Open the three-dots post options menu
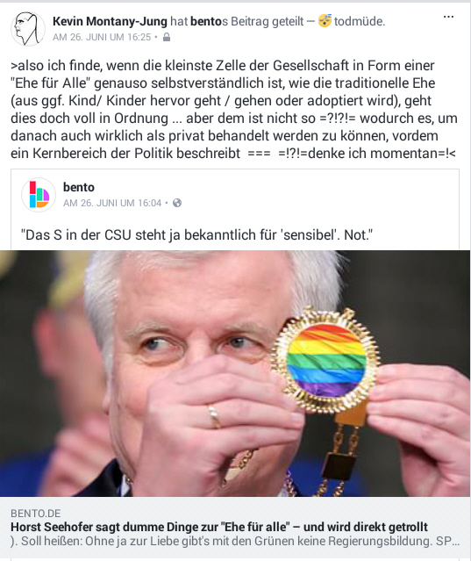 pos(448,17)
